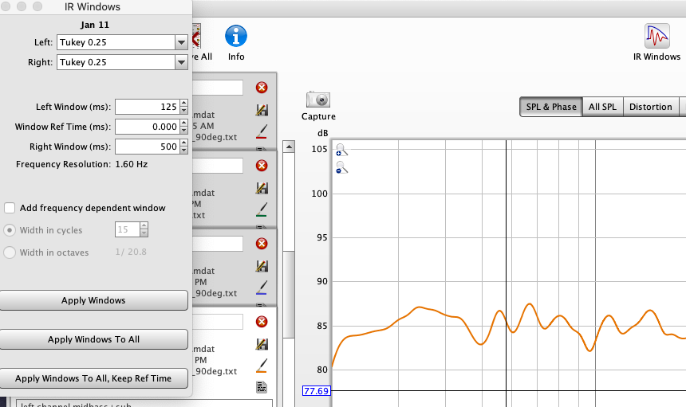This screenshot has width=686, height=407.
Task: Click the Capture camera icon
Action: click(318, 100)
